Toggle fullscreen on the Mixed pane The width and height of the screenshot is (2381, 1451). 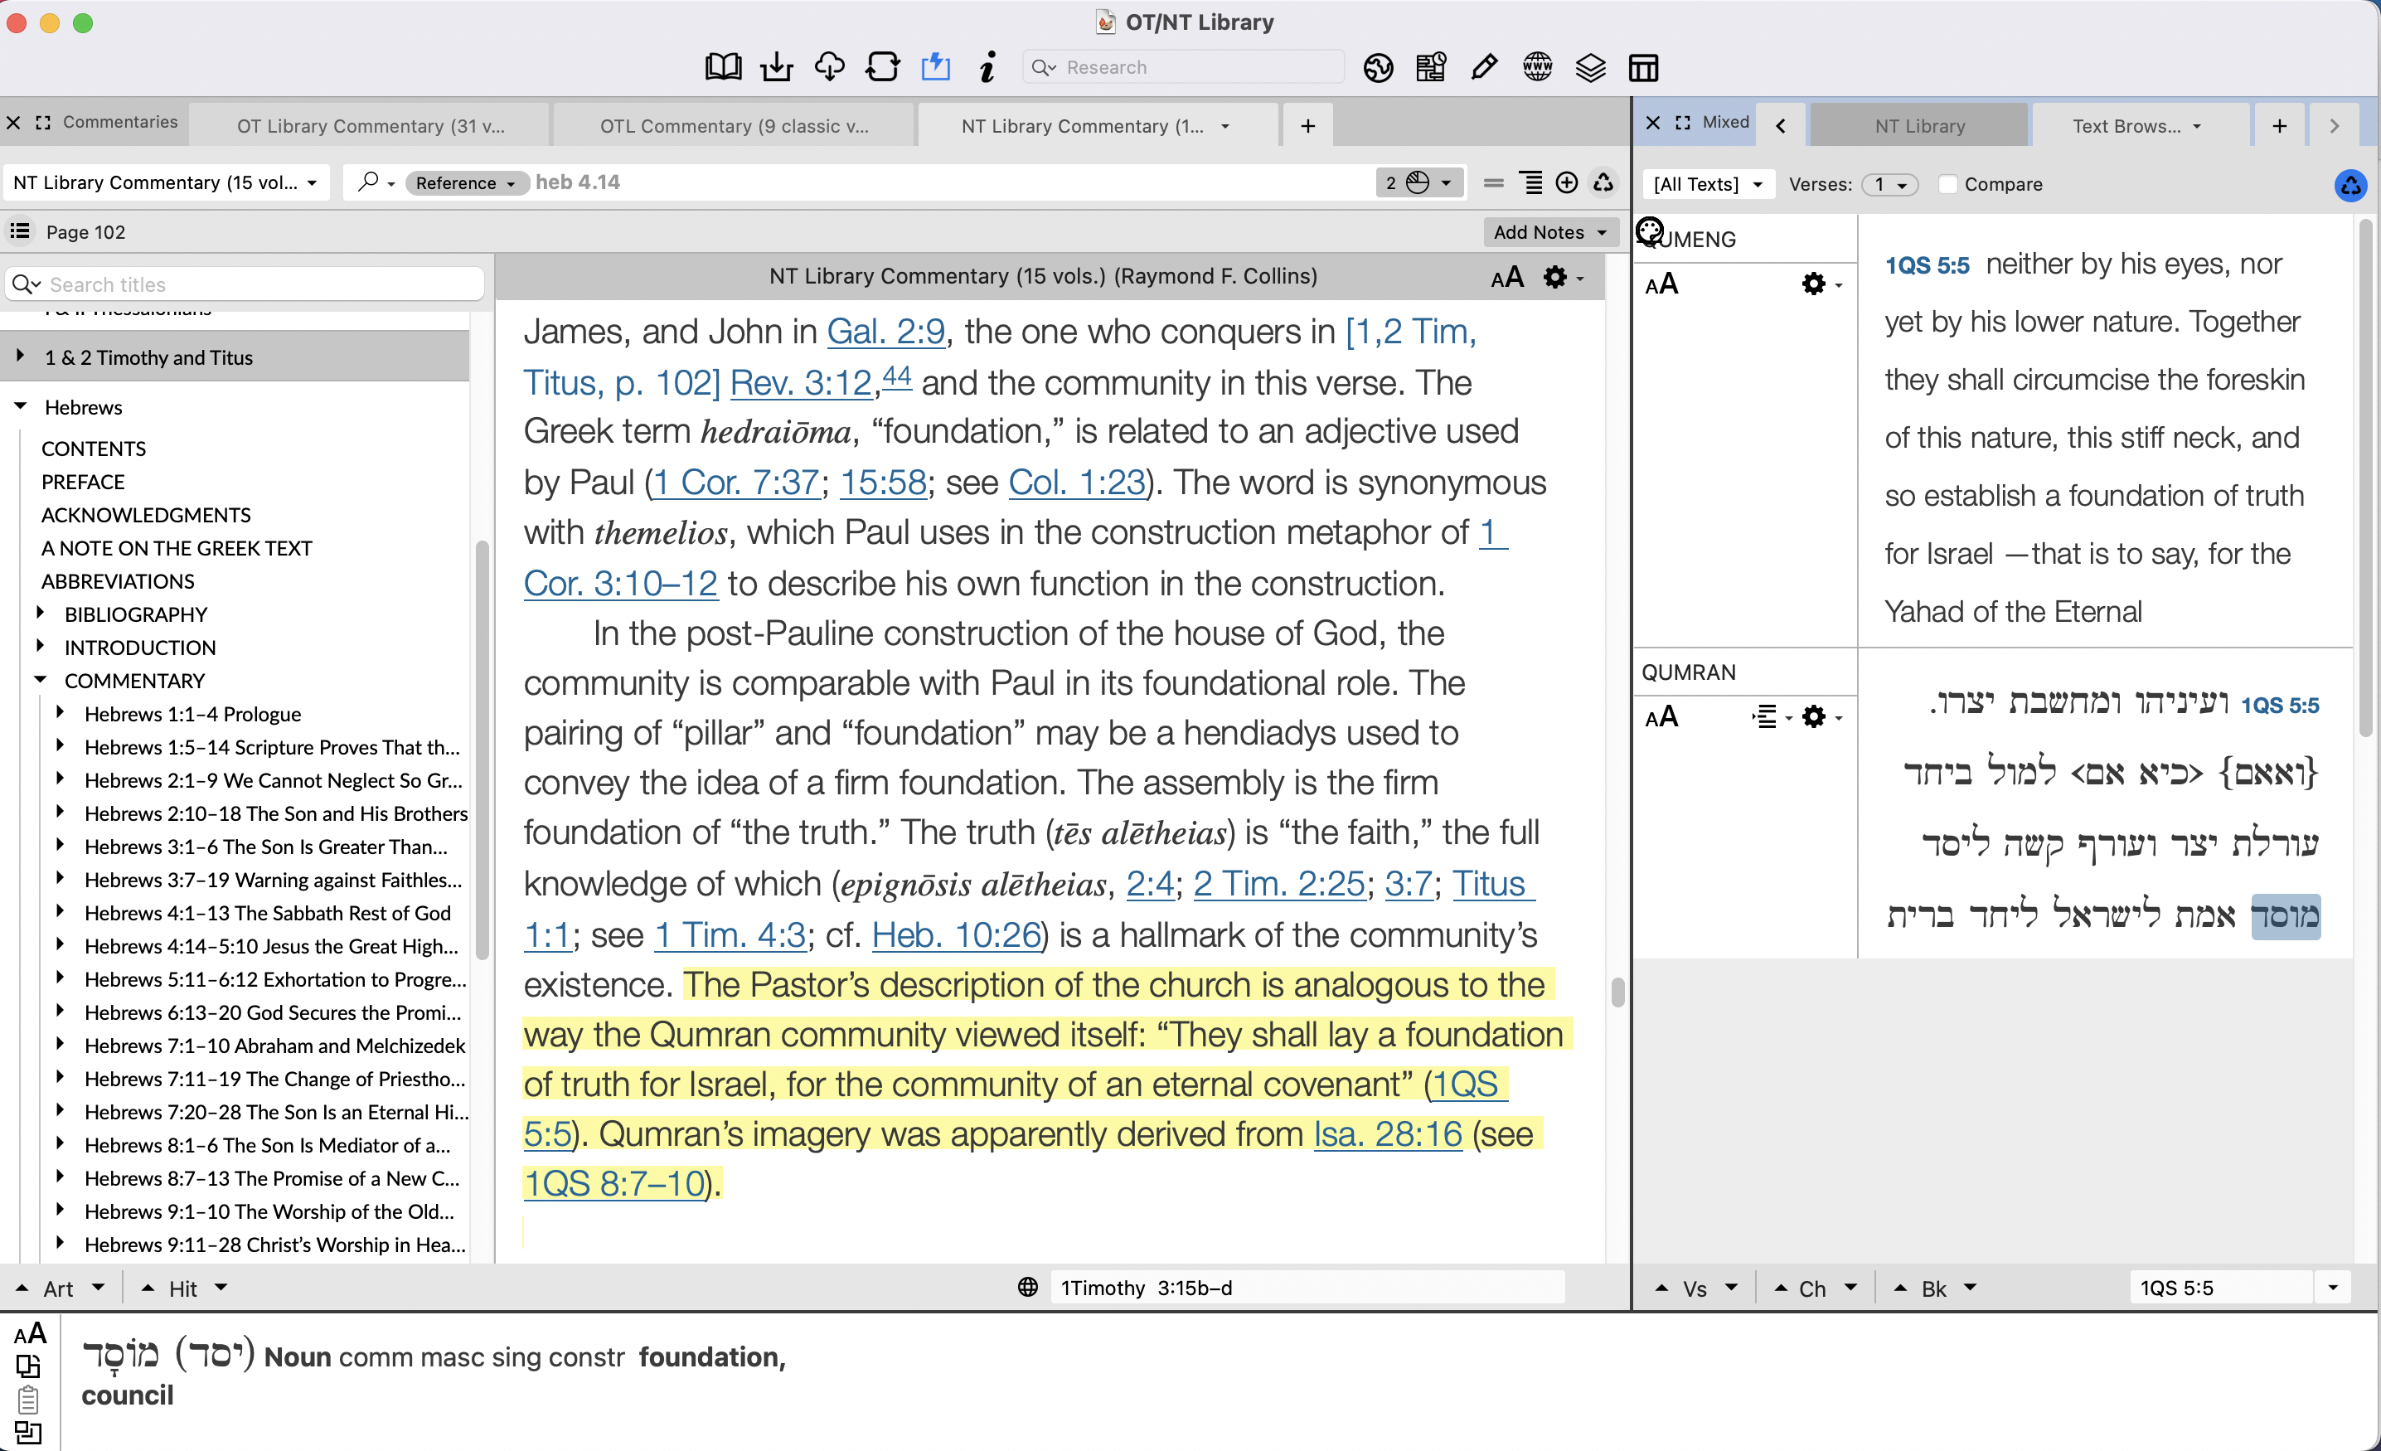pyautogui.click(x=1682, y=123)
